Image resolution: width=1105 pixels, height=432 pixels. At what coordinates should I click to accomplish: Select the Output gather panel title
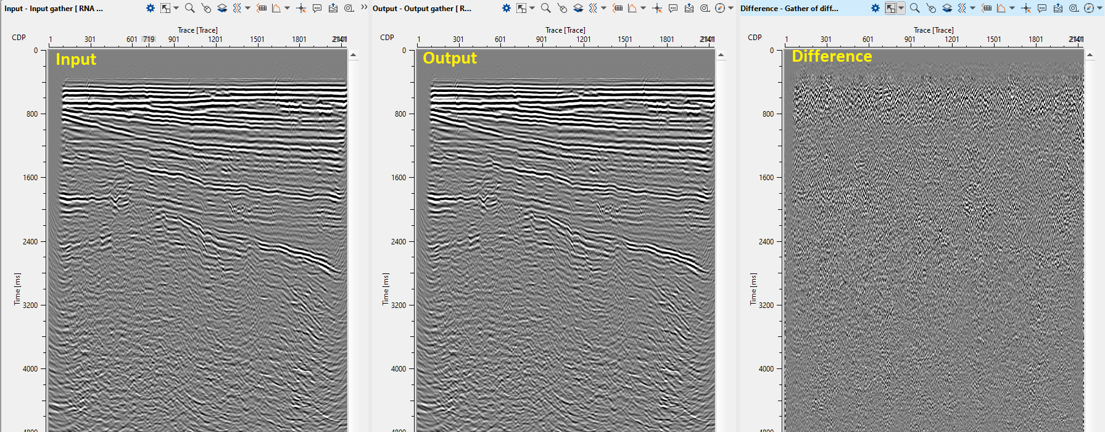[x=422, y=9]
